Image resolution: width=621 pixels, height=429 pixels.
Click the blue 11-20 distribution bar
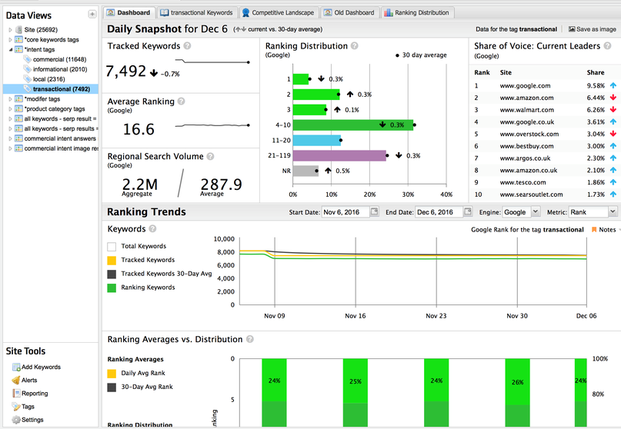(x=317, y=140)
